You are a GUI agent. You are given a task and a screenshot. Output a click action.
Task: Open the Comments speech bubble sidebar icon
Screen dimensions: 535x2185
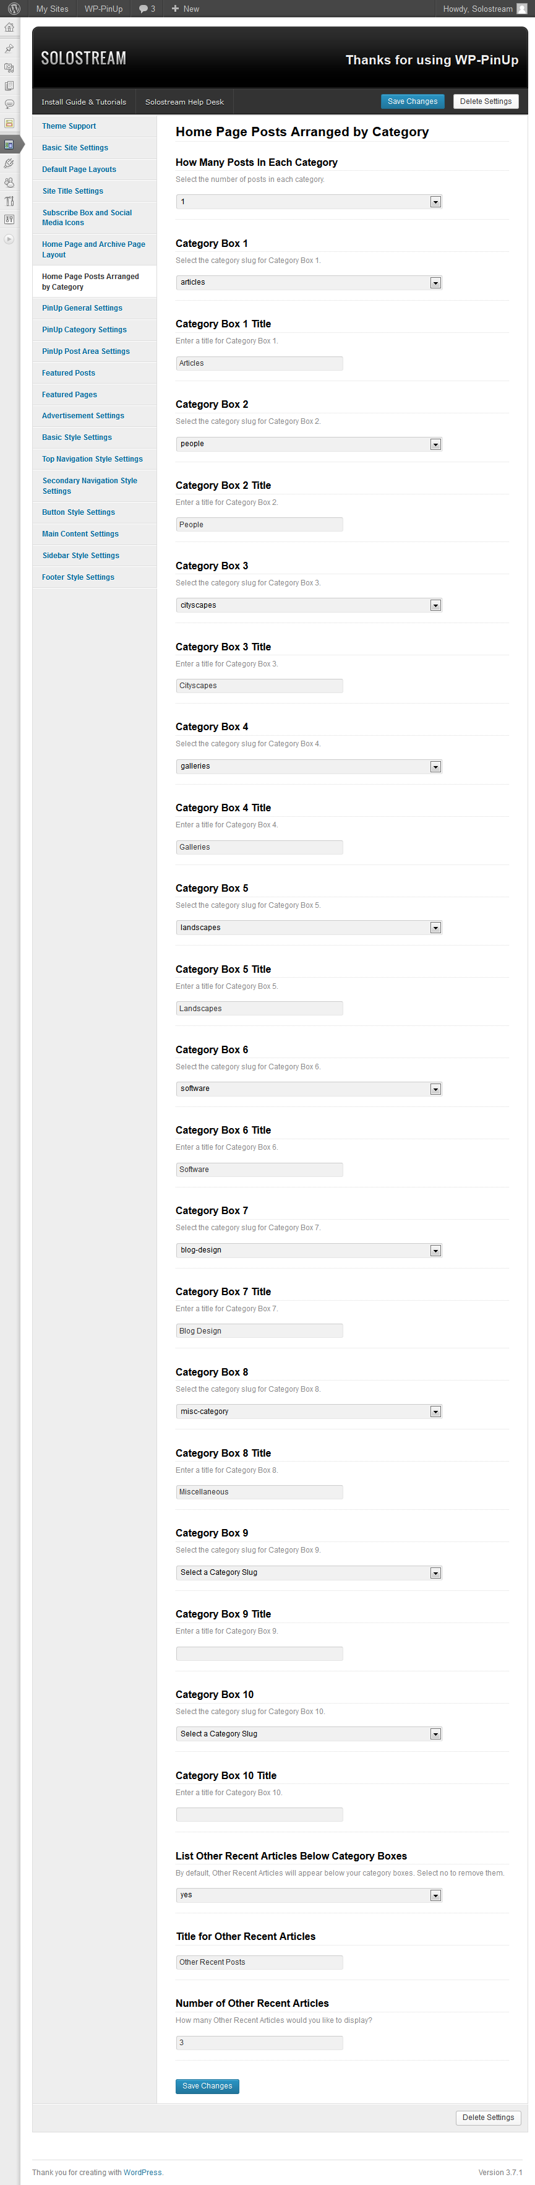point(9,105)
